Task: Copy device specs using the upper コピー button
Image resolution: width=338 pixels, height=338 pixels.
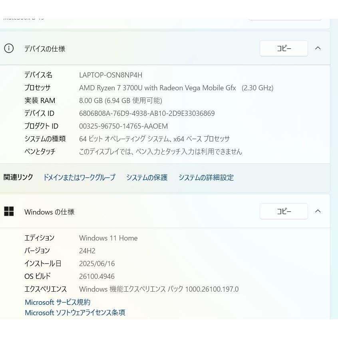Action: click(x=284, y=48)
